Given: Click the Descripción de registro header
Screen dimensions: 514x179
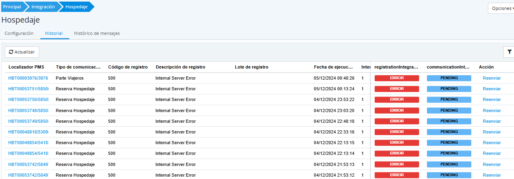Looking at the screenshot, I should [180, 67].
